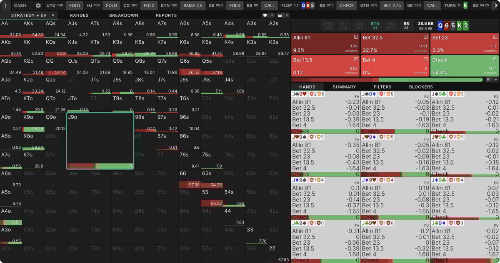The image size is (500, 263).
Task: Click the heart favorites icon
Action: [265, 15]
